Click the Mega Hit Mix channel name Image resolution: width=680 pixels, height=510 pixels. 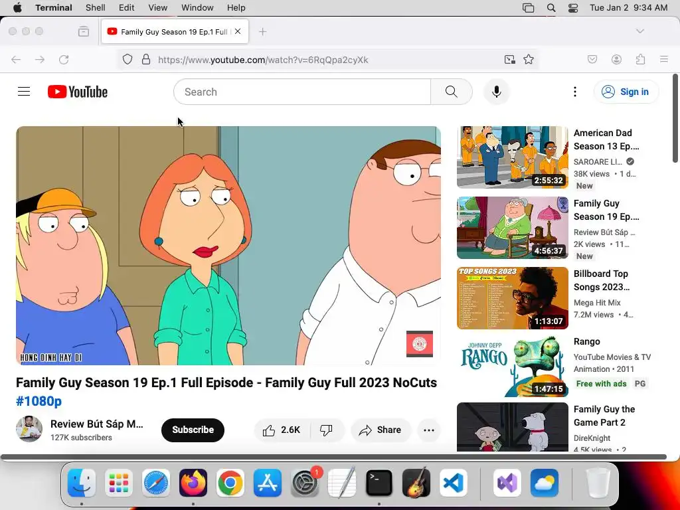597,303
